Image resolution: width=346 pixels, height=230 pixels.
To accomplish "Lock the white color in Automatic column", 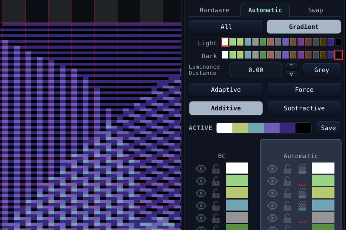I will pos(287,169).
